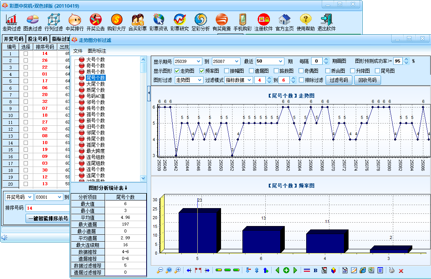Open the start period 25039 dropdown
Image resolution: width=431 pixels, height=279 pixels.
(198, 61)
